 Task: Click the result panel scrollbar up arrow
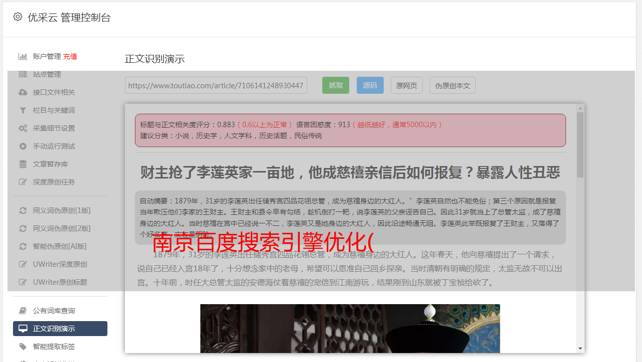click(580, 108)
